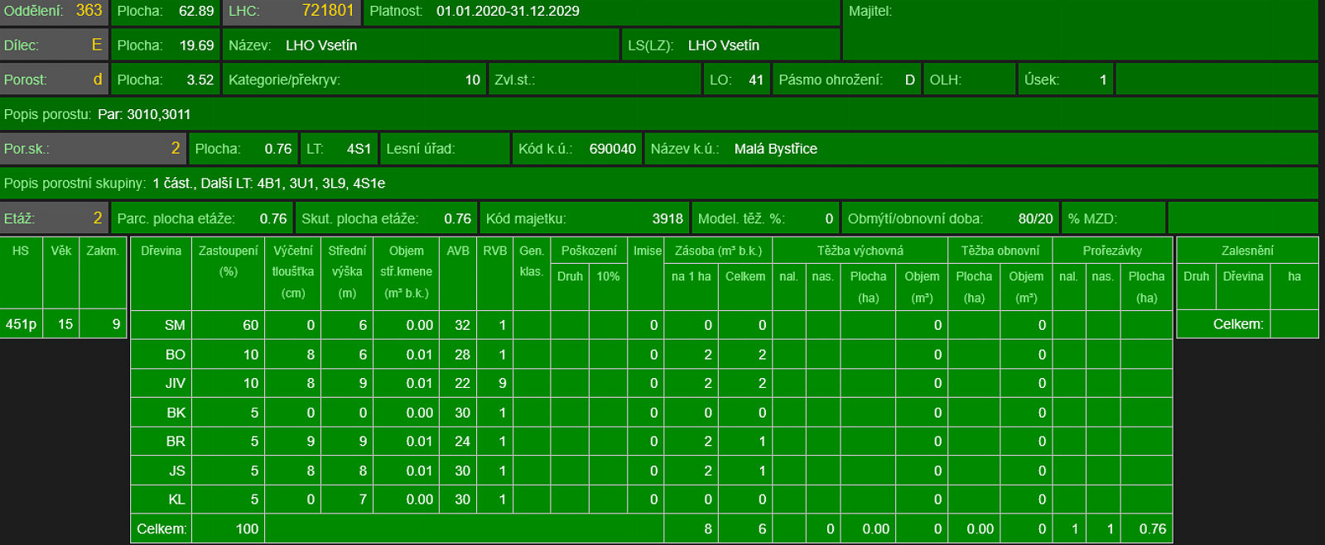Click the Lesní úřad field

(x=446, y=149)
